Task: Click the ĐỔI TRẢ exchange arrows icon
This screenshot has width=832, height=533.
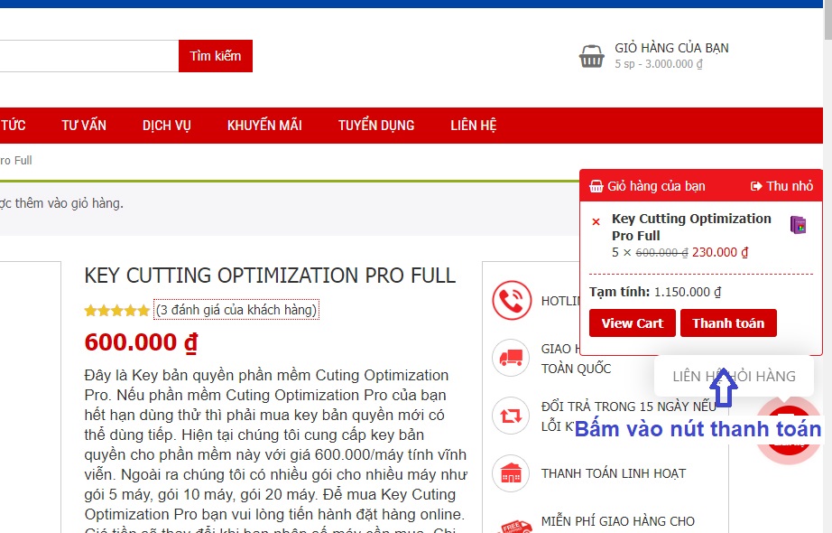Action: click(x=510, y=416)
